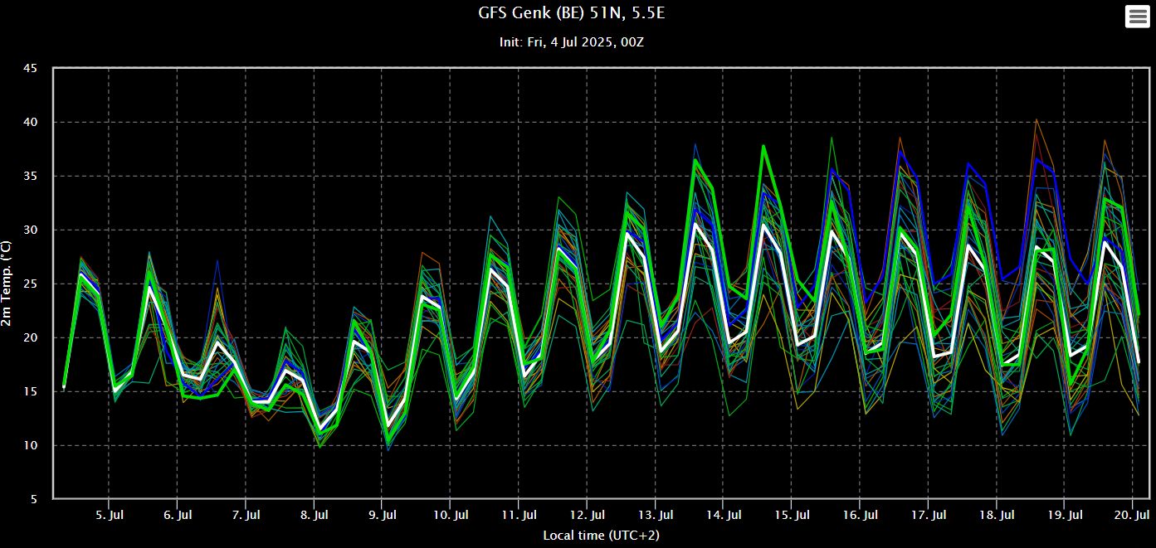The image size is (1156, 548).
Task: Click the '25' y-axis value
Action: tap(31, 284)
